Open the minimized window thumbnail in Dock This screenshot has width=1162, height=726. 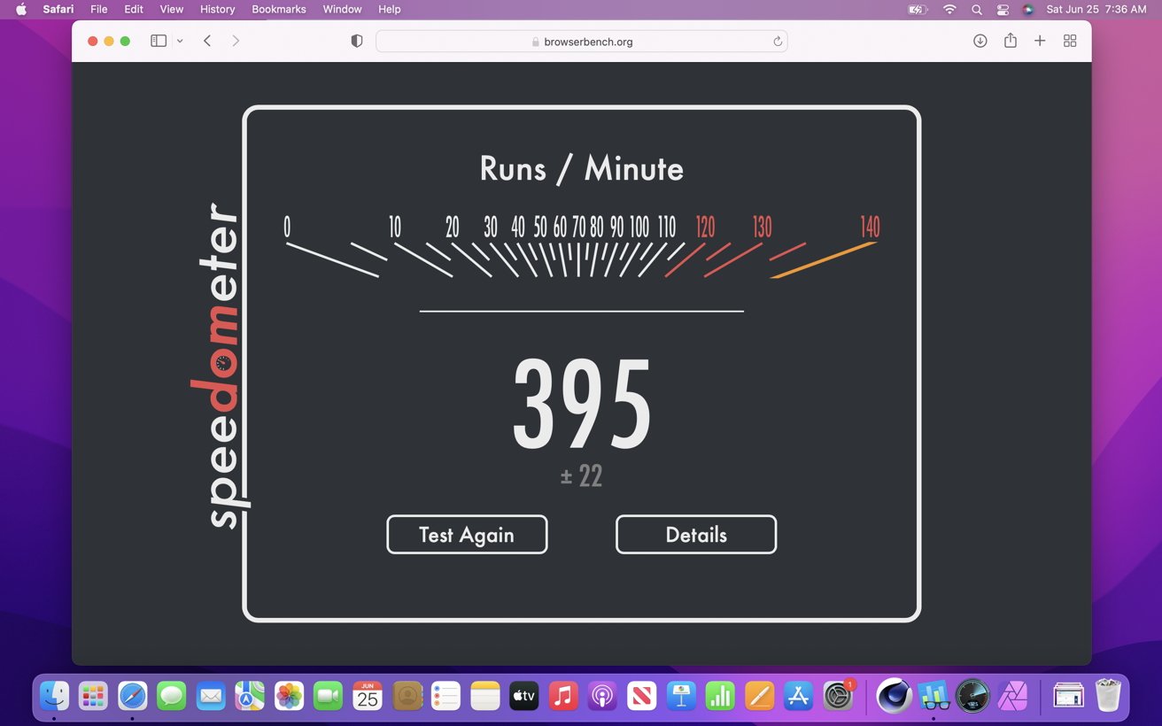[x=1068, y=696]
